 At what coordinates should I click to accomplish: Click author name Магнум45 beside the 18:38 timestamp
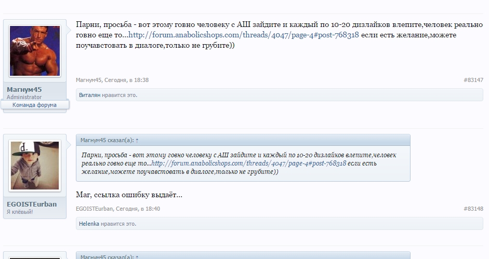(x=89, y=80)
